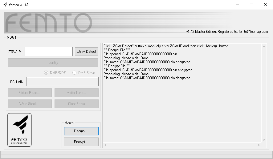Click the ECU VIN text field
Image resolution: width=273 pixels, height=159 pixels.
tap(62, 82)
